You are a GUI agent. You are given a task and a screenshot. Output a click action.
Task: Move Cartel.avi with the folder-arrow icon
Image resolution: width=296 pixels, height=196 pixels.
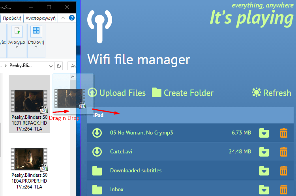(264, 152)
